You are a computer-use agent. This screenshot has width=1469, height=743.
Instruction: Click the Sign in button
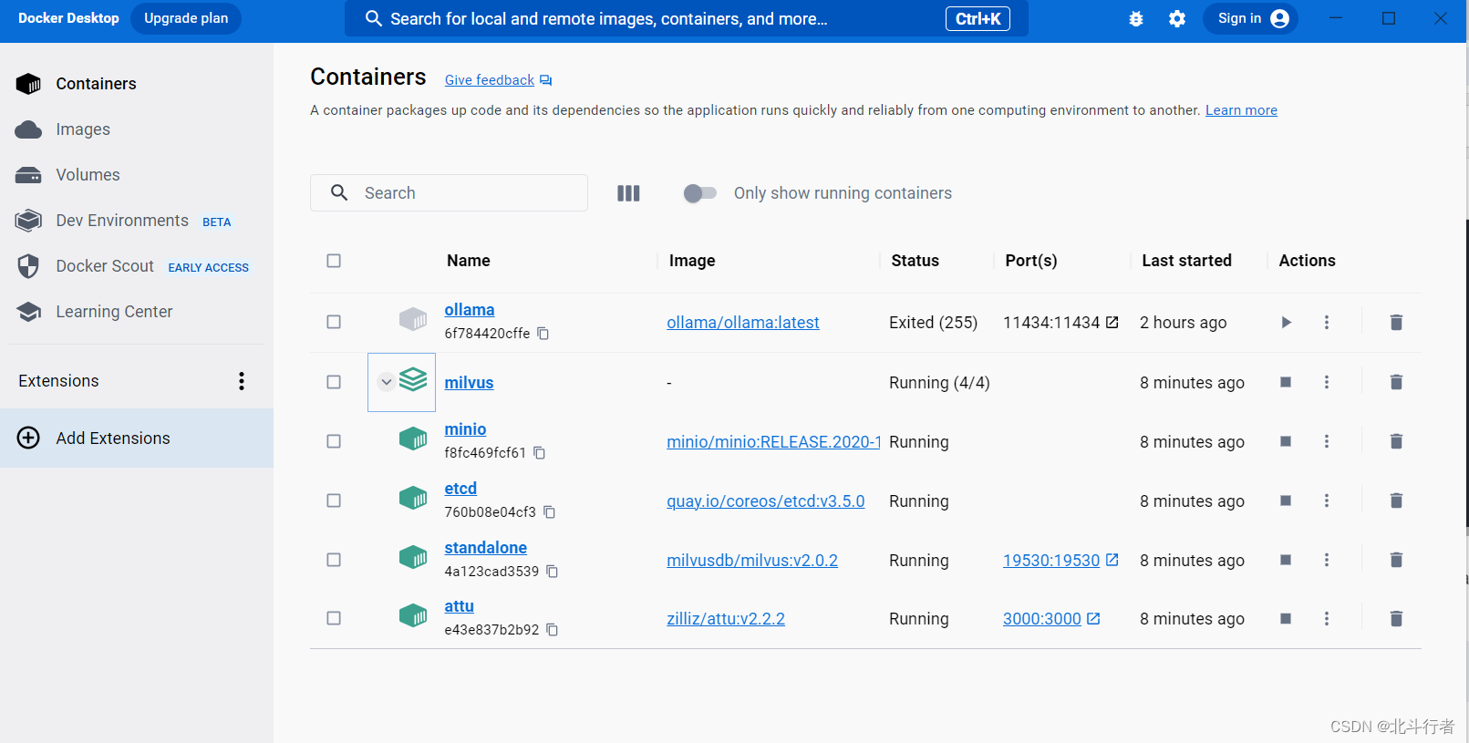[x=1250, y=18]
